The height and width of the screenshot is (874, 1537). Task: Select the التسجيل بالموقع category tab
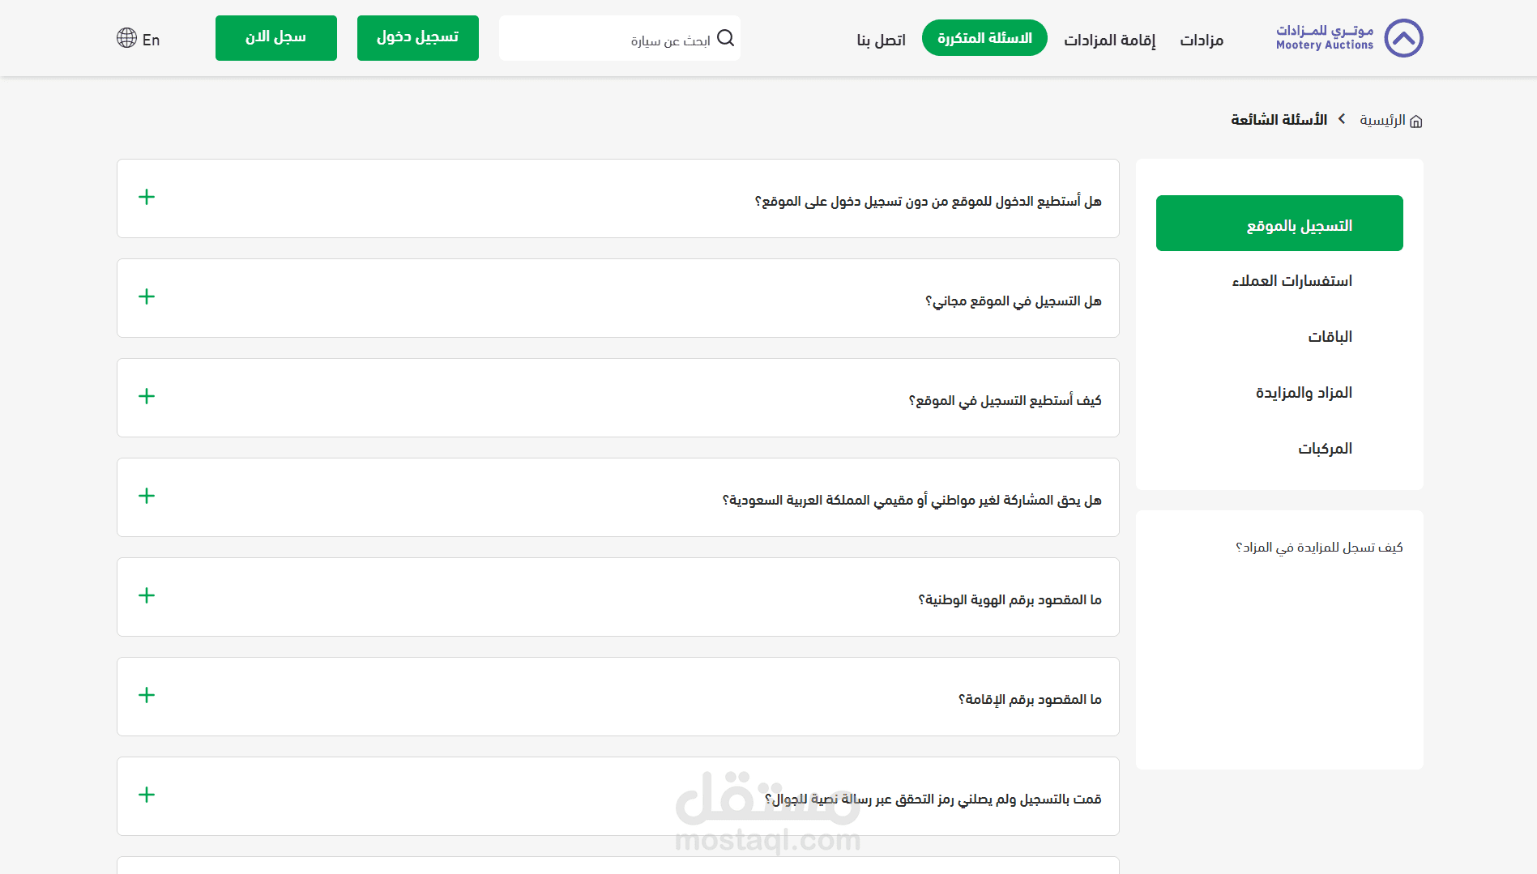[1279, 223]
